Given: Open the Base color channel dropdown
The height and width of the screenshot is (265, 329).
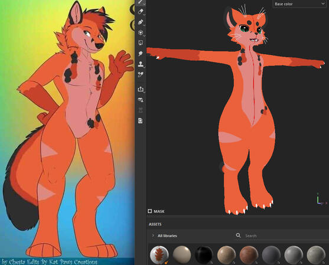Looking at the screenshot, I should [x=299, y=4].
